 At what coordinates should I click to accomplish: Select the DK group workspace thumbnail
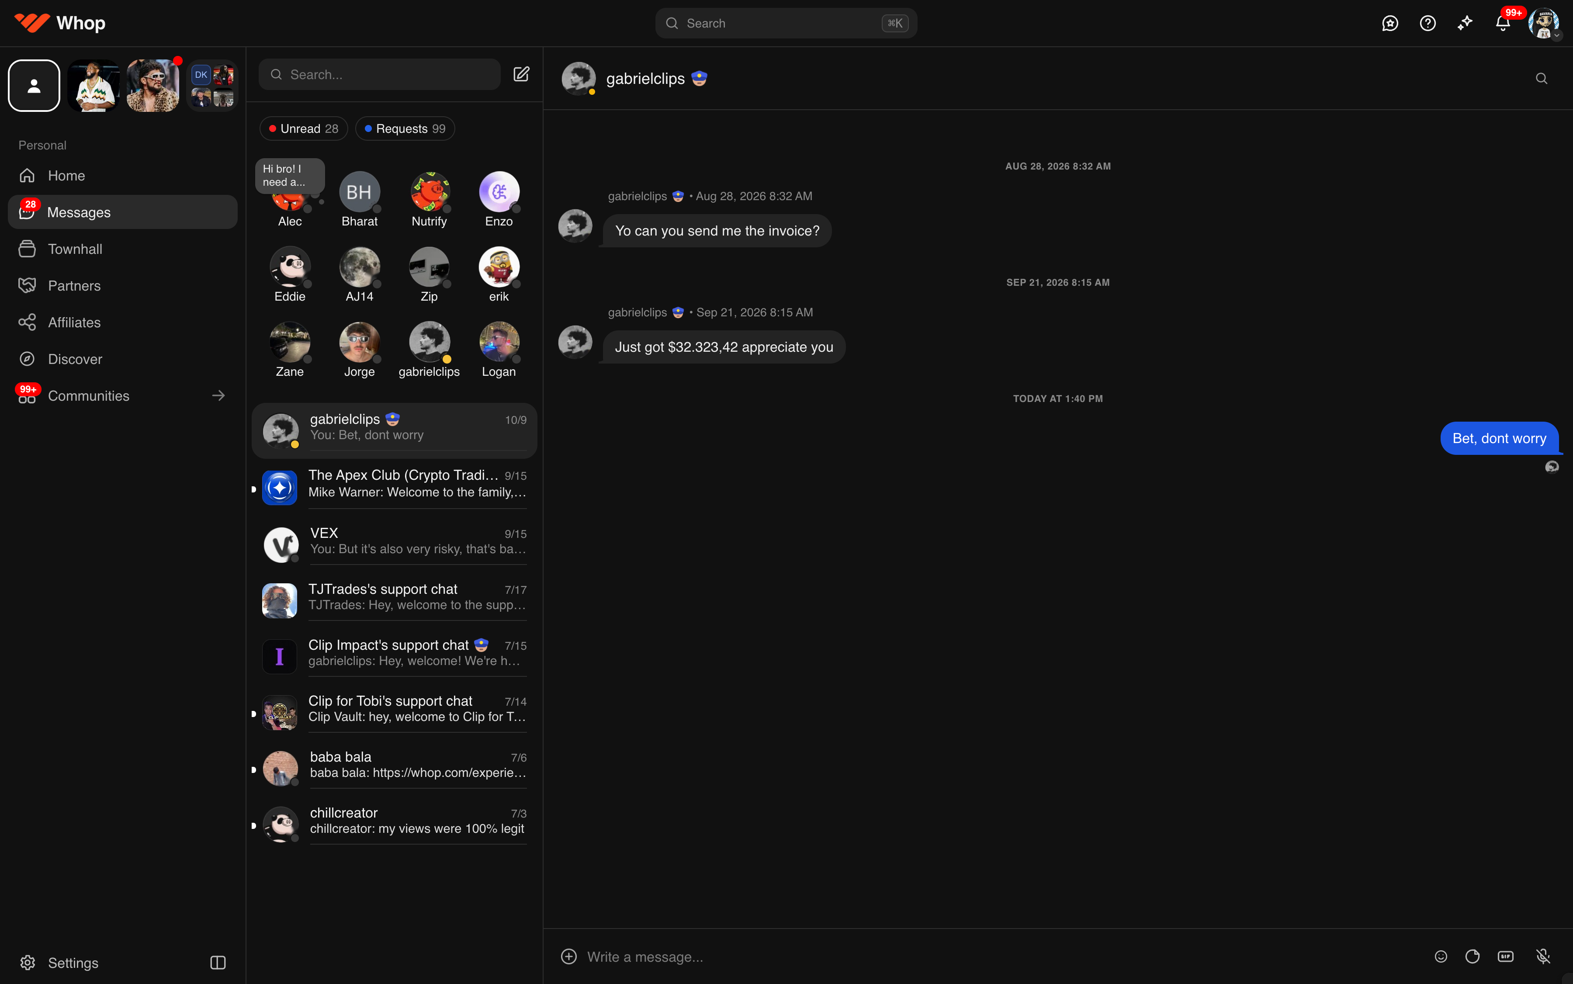[x=212, y=86]
